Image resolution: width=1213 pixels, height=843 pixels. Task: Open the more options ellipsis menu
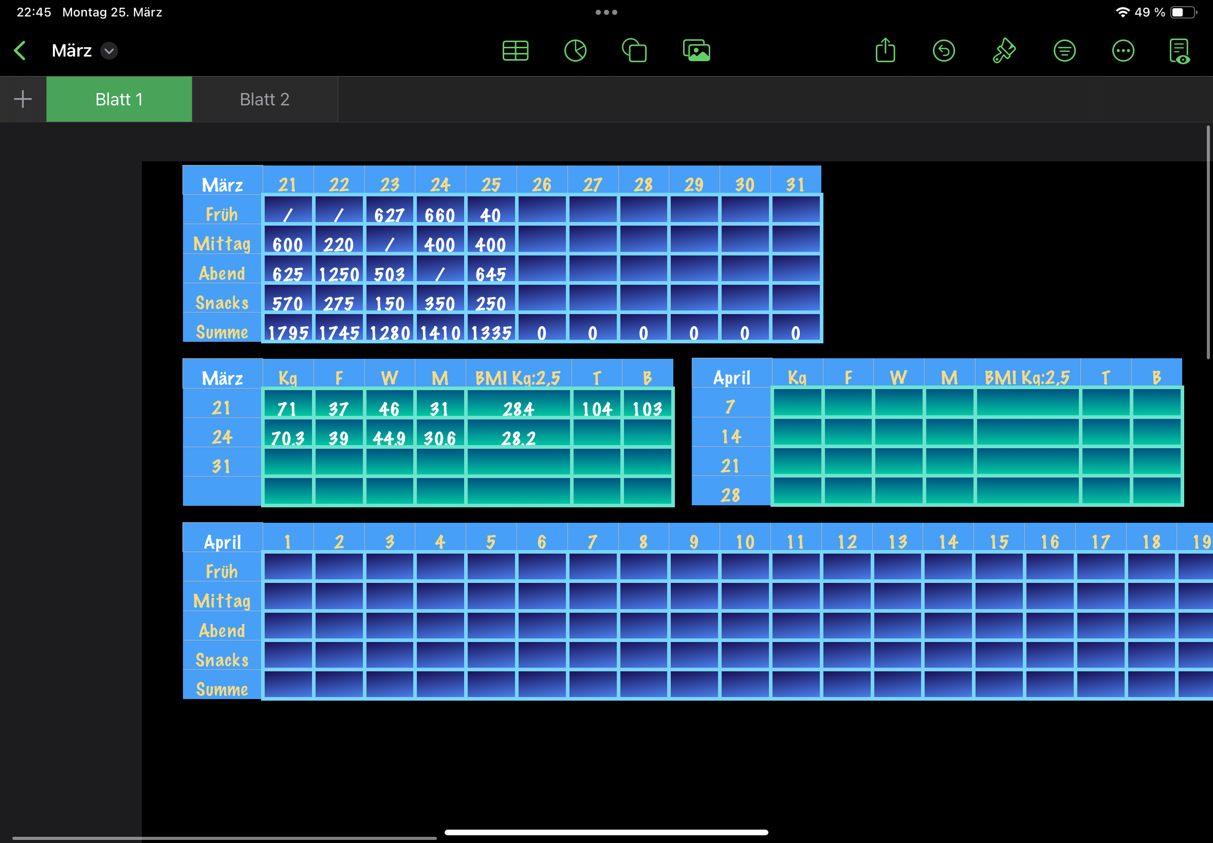click(1123, 51)
